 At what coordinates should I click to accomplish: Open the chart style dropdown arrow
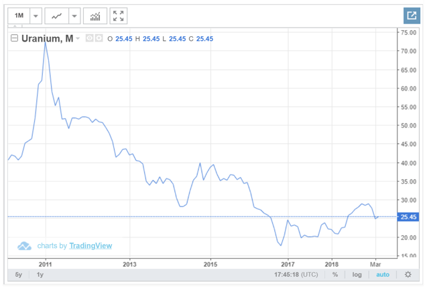point(74,16)
